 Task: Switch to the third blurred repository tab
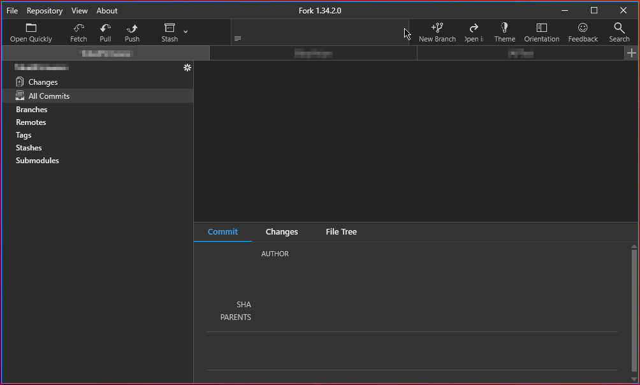click(x=521, y=53)
